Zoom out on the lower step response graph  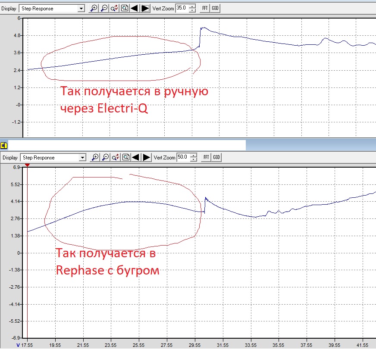pos(106,157)
